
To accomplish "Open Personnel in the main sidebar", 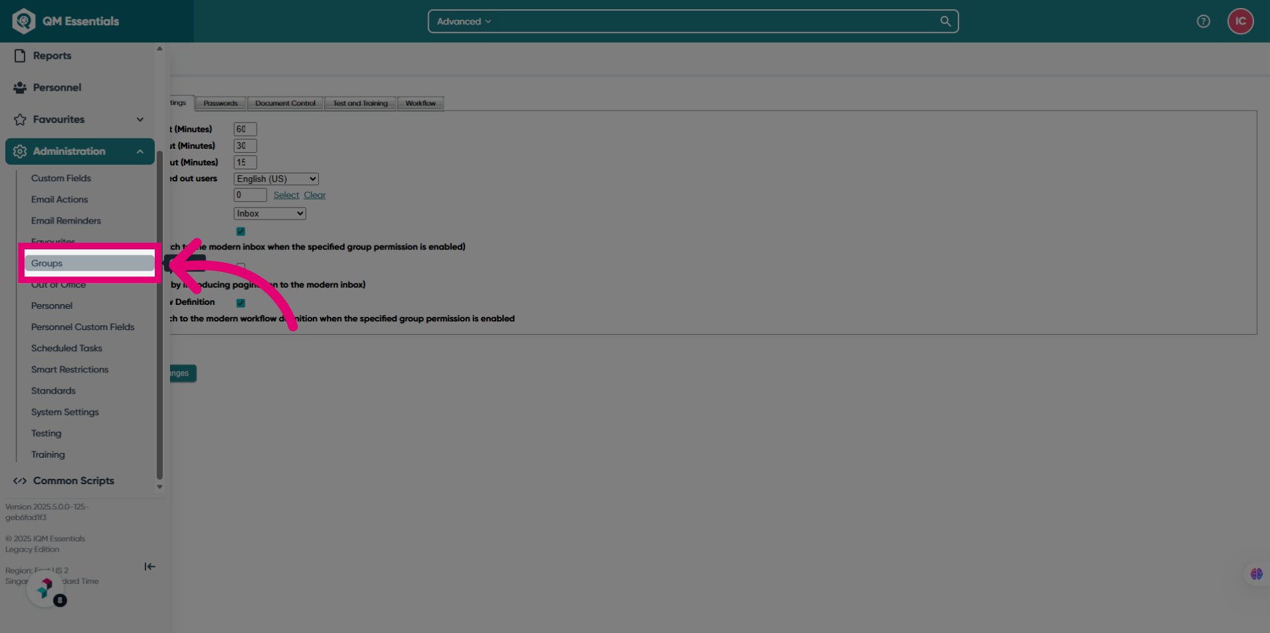I will tap(57, 87).
